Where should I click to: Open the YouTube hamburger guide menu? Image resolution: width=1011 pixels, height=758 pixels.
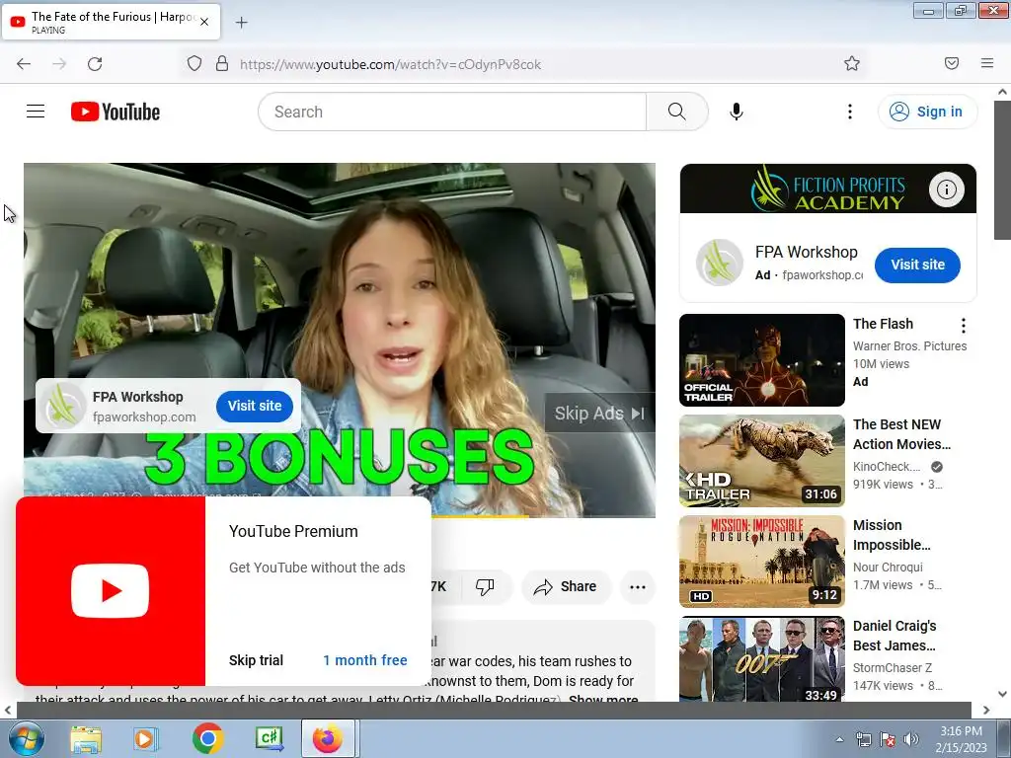[x=36, y=112]
